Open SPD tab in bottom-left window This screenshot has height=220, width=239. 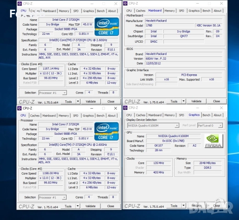(x=76, y=115)
